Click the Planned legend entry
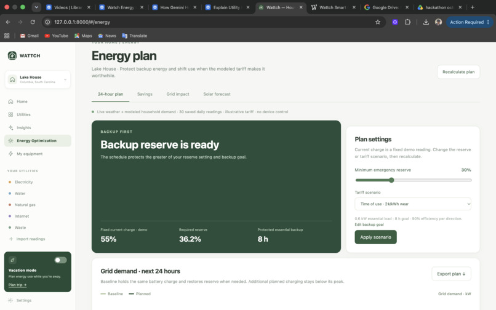Screen dimensions: 496x310 (x=140, y=294)
